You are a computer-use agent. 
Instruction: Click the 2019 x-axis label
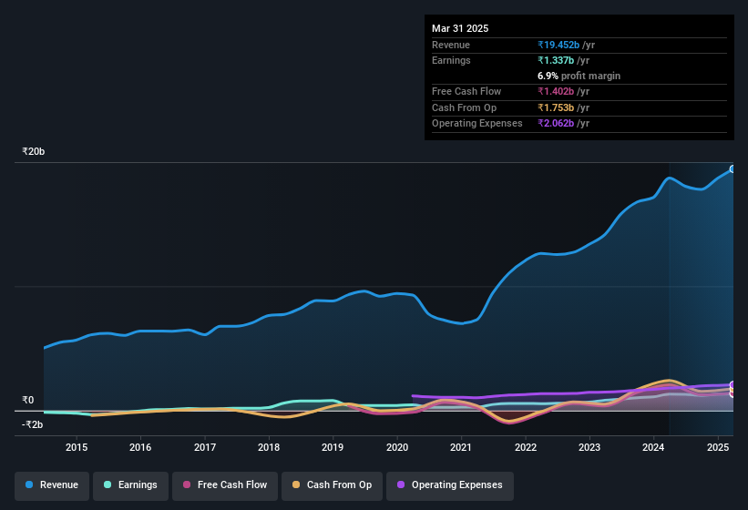tap(333, 447)
